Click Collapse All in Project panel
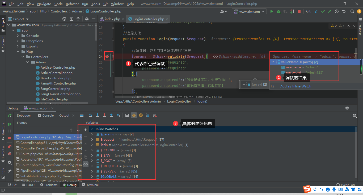Image resolution: width=363 pixels, height=195 pixels. [78, 19]
